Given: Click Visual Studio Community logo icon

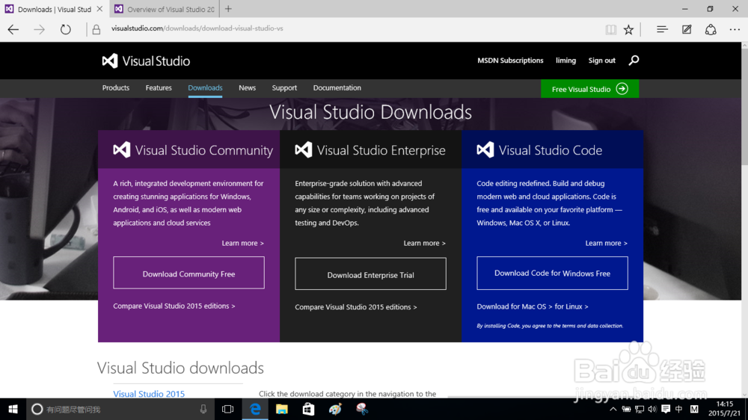Looking at the screenshot, I should pos(122,150).
